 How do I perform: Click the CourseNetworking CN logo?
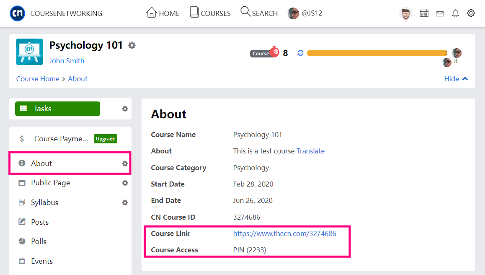pyautogui.click(x=17, y=13)
